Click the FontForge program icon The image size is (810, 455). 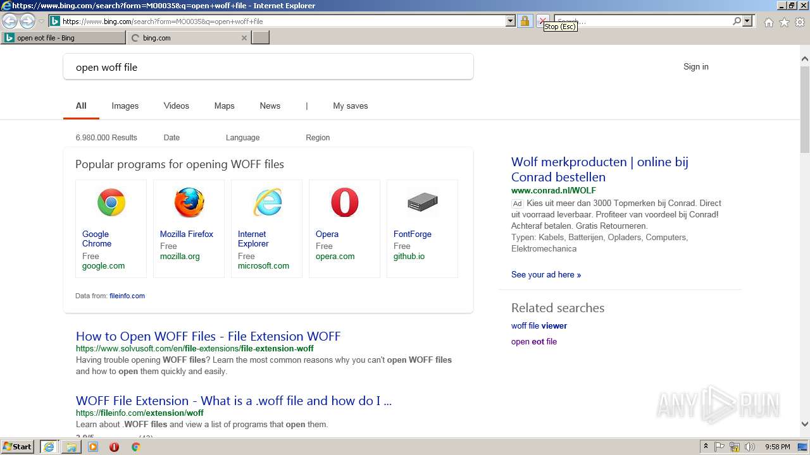(x=422, y=203)
